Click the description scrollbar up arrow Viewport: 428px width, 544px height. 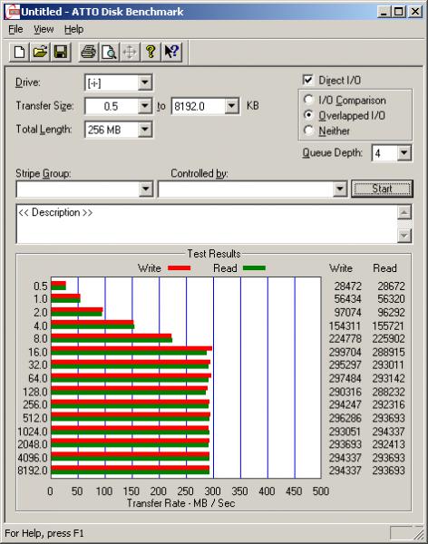tap(404, 212)
